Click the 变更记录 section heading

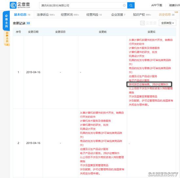(x=19, y=23)
